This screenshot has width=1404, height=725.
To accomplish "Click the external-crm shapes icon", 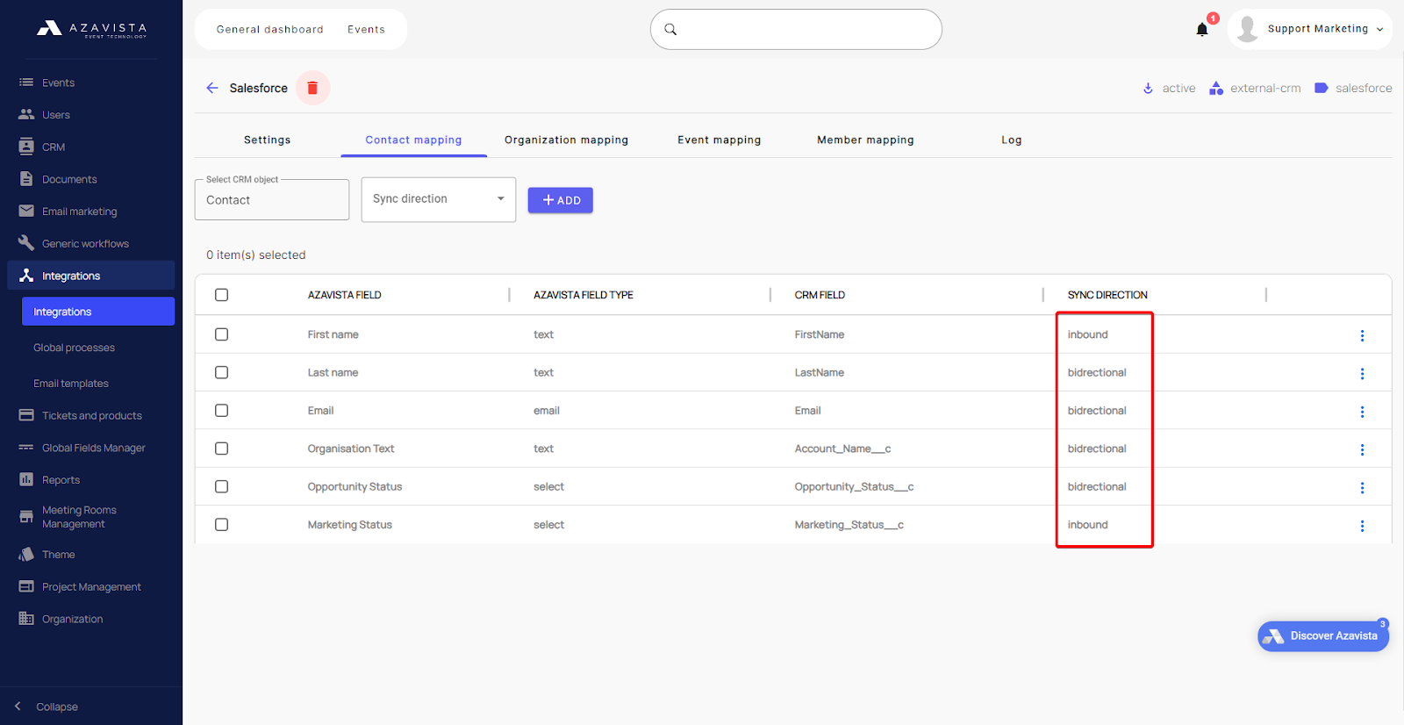I will (x=1216, y=88).
